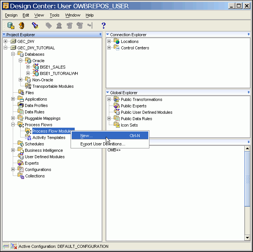This screenshot has height=252, width=253.
Task: Click the OMB+ console scroll up arrow
Action: pos(247,148)
